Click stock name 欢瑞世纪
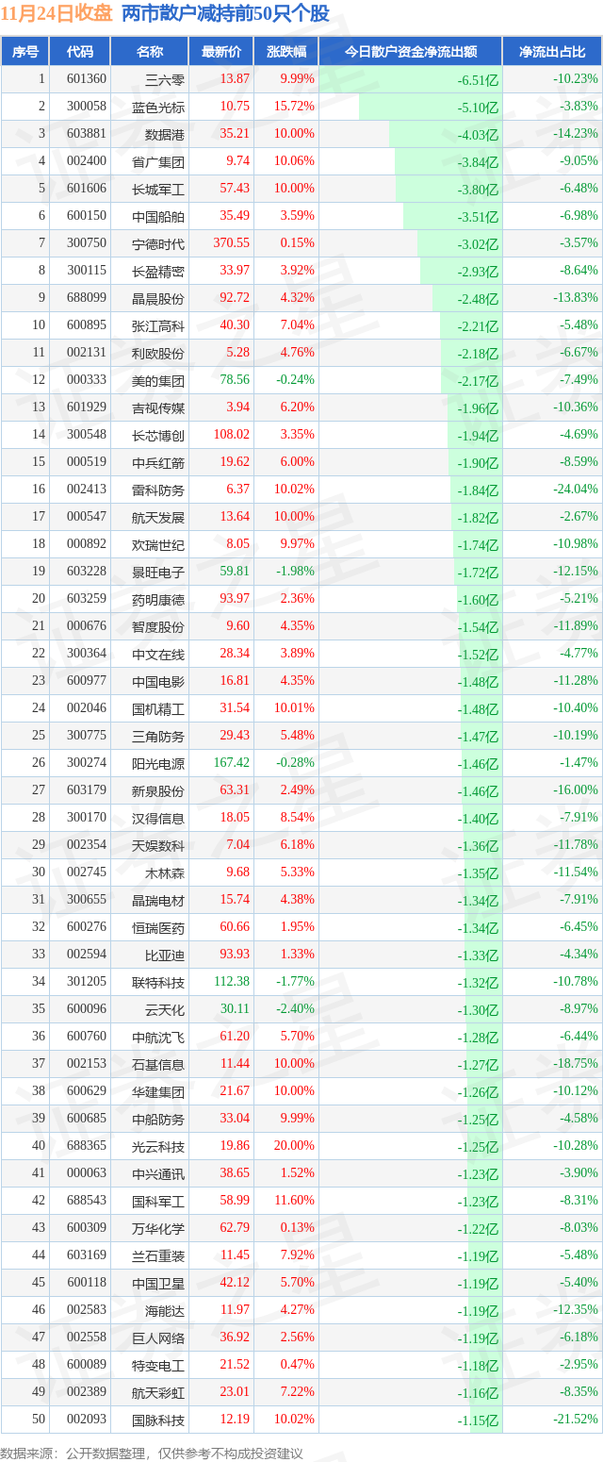The height and width of the screenshot is (1462, 603). pos(158,544)
